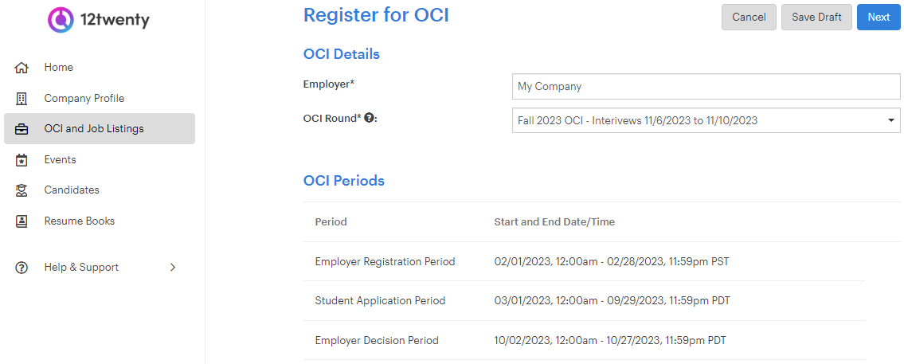Cancel the OCI registration
Image resolution: width=904 pixels, height=364 pixels.
click(749, 18)
